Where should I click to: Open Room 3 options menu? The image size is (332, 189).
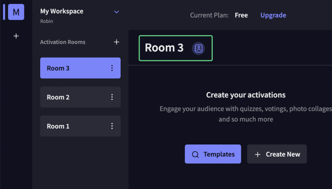[x=112, y=68]
